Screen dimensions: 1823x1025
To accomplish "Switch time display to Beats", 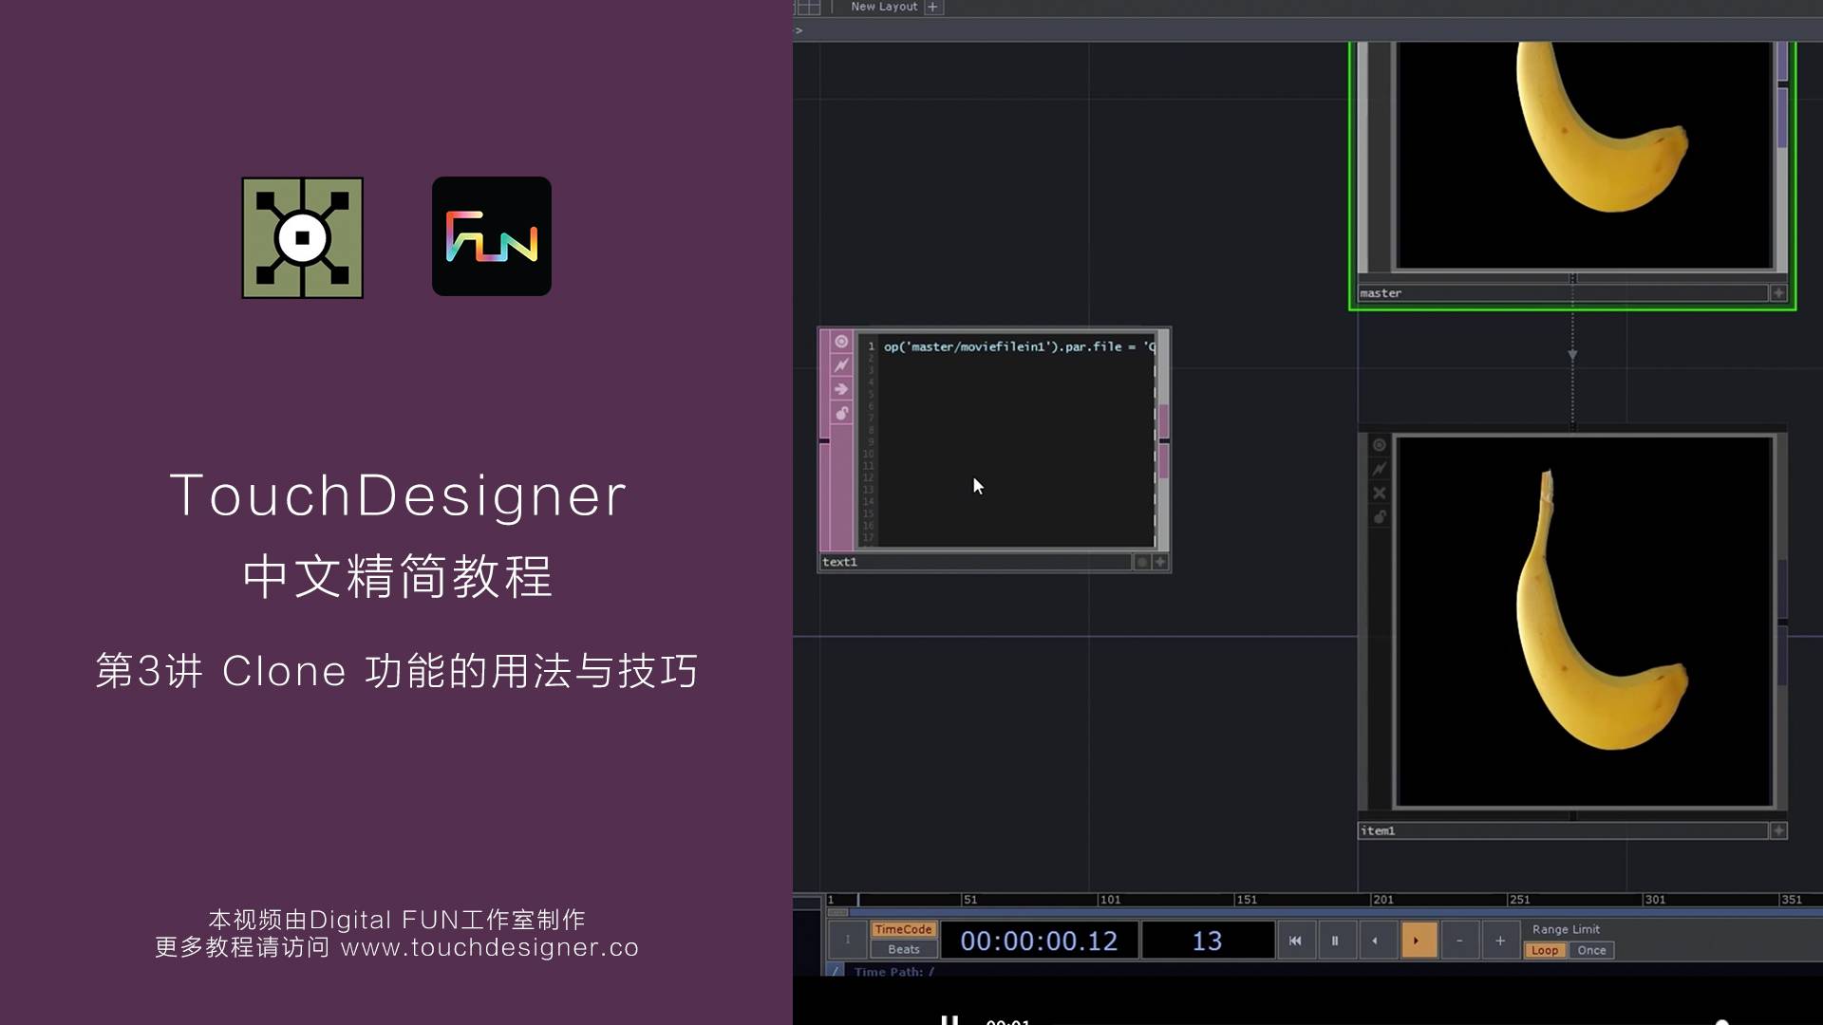I will (903, 949).
